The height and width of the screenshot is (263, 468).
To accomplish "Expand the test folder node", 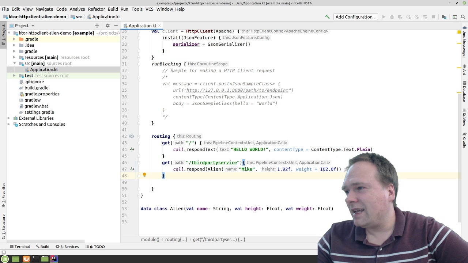I will [x=14, y=76].
